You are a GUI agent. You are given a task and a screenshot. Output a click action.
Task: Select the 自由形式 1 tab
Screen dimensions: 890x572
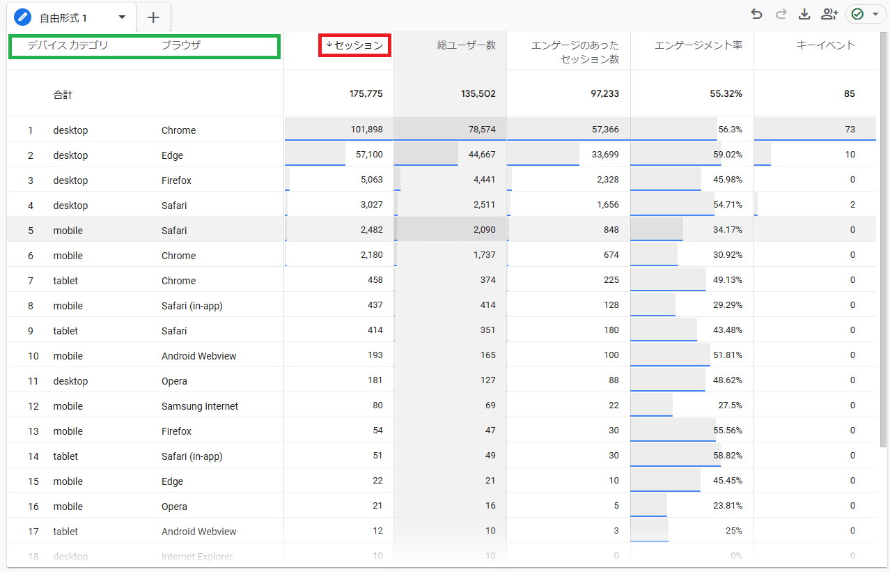pyautogui.click(x=63, y=17)
